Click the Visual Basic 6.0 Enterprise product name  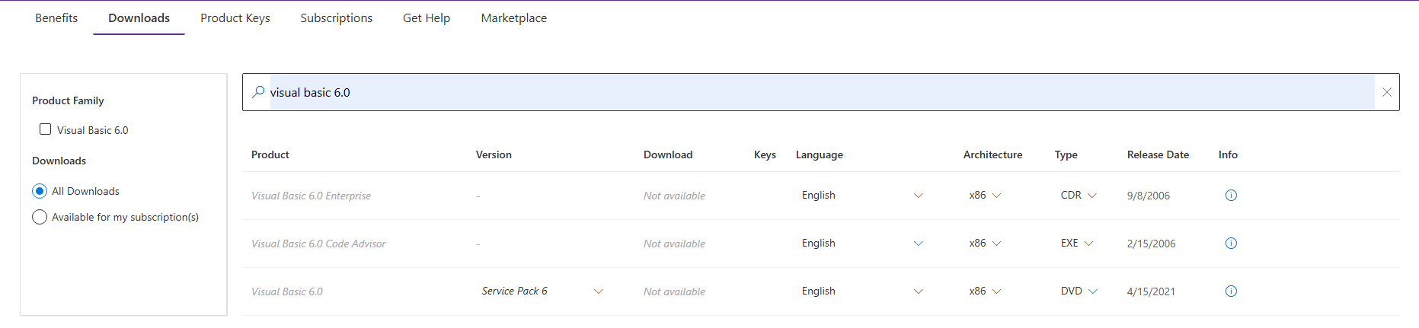click(311, 196)
